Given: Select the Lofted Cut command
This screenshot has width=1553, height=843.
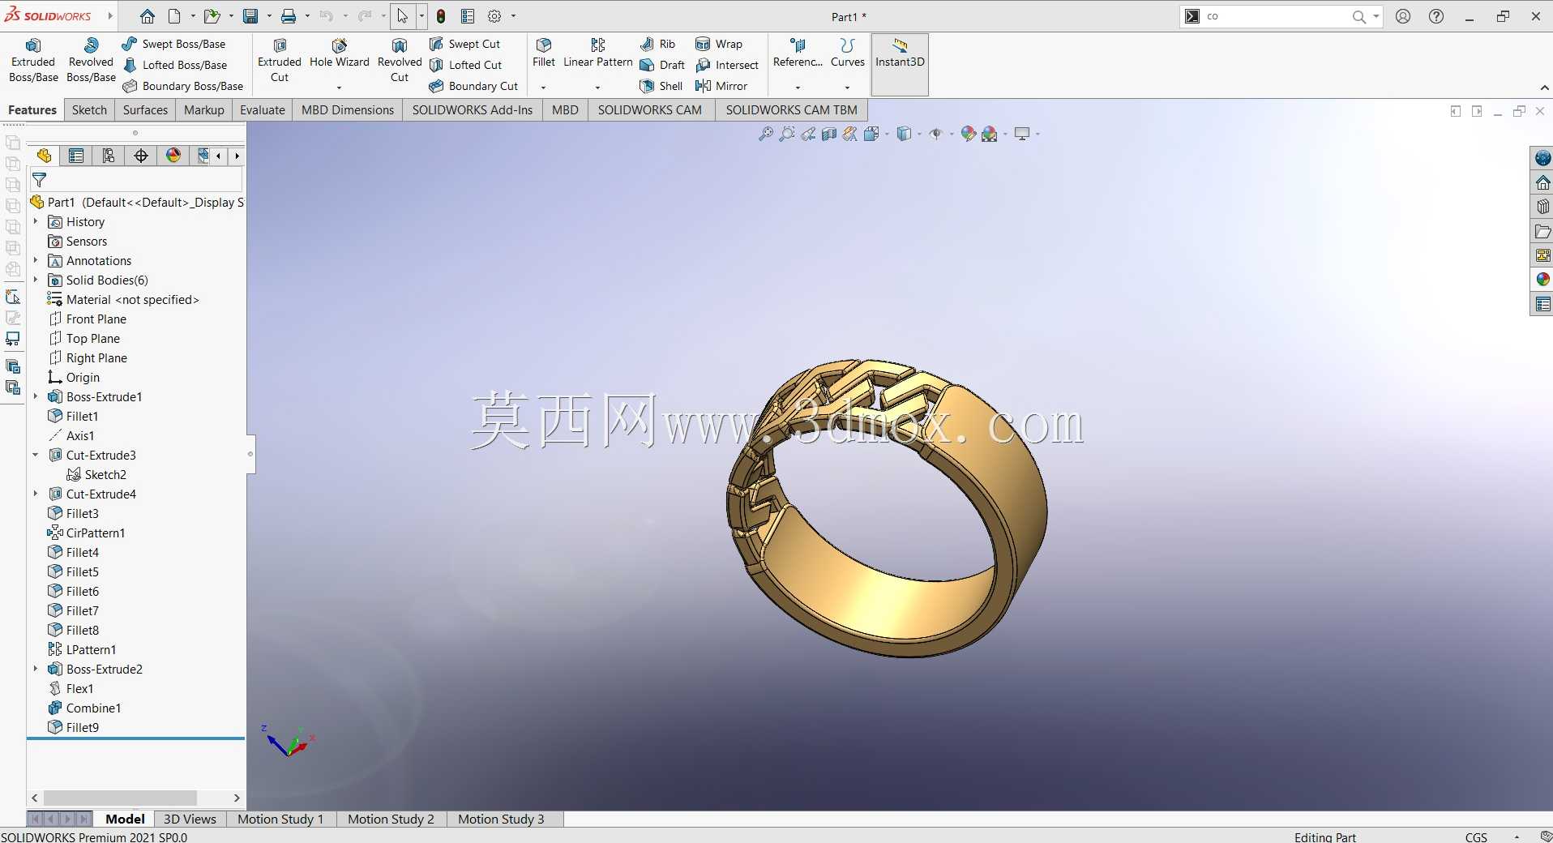Looking at the screenshot, I should point(466,65).
